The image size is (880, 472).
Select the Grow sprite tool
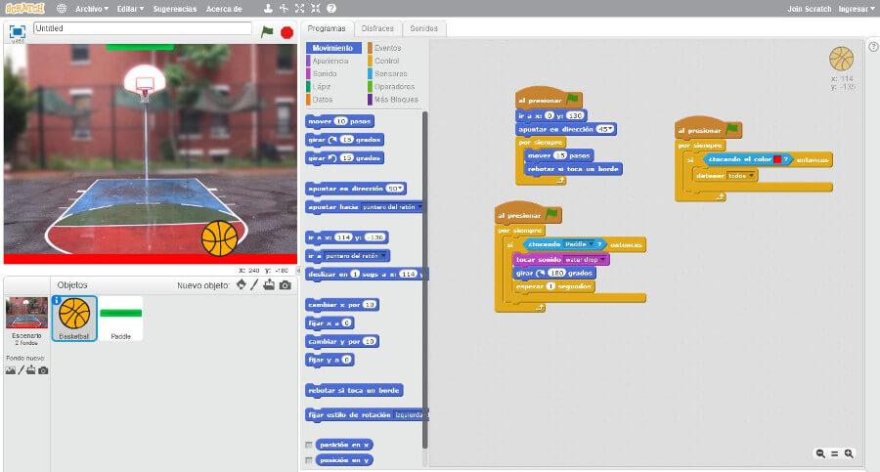point(300,9)
